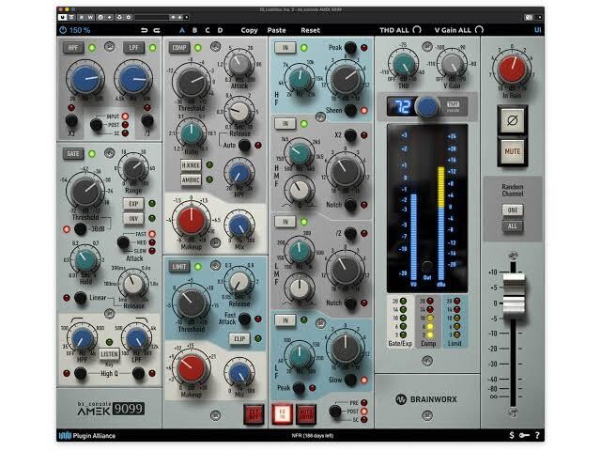Click the red In Gain knob
This screenshot has width=601, height=451.
(x=512, y=70)
